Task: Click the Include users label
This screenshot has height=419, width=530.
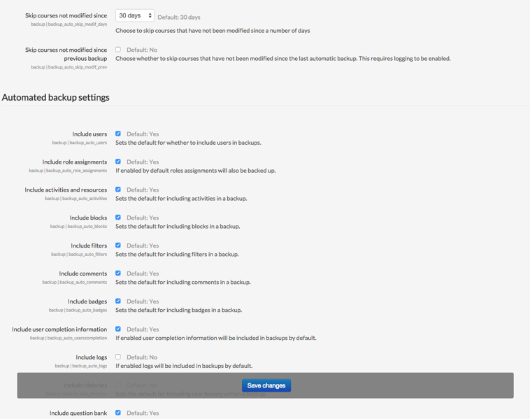Action: click(89, 134)
